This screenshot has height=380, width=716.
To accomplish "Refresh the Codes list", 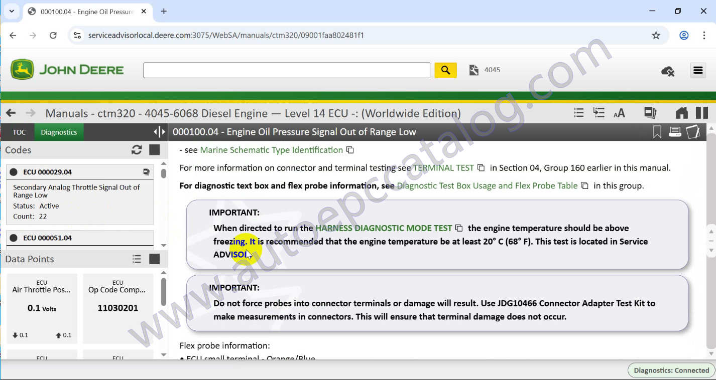I will coord(137,150).
